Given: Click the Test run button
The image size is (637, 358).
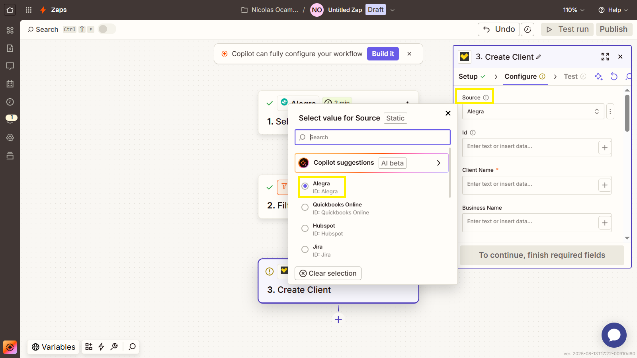Looking at the screenshot, I should tap(567, 29).
